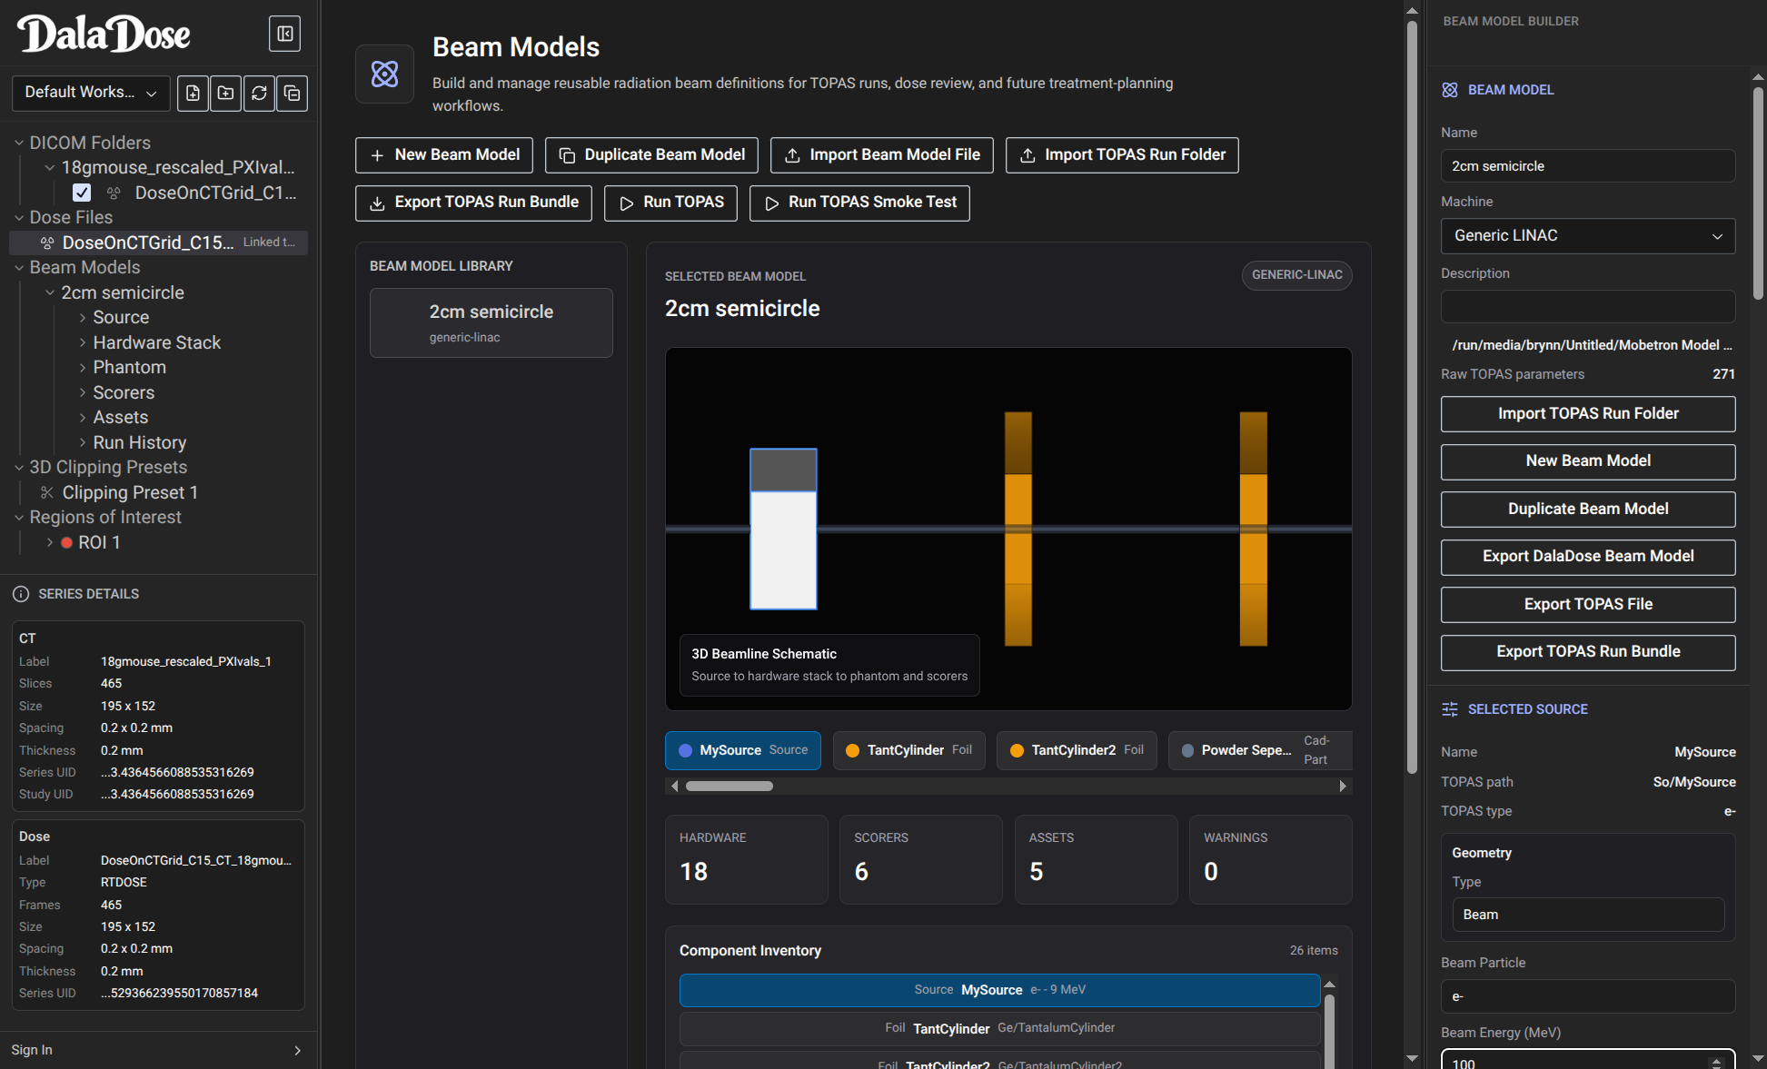Collapse the left sidebar panel icon
1767x1069 pixels.
pyautogui.click(x=284, y=34)
